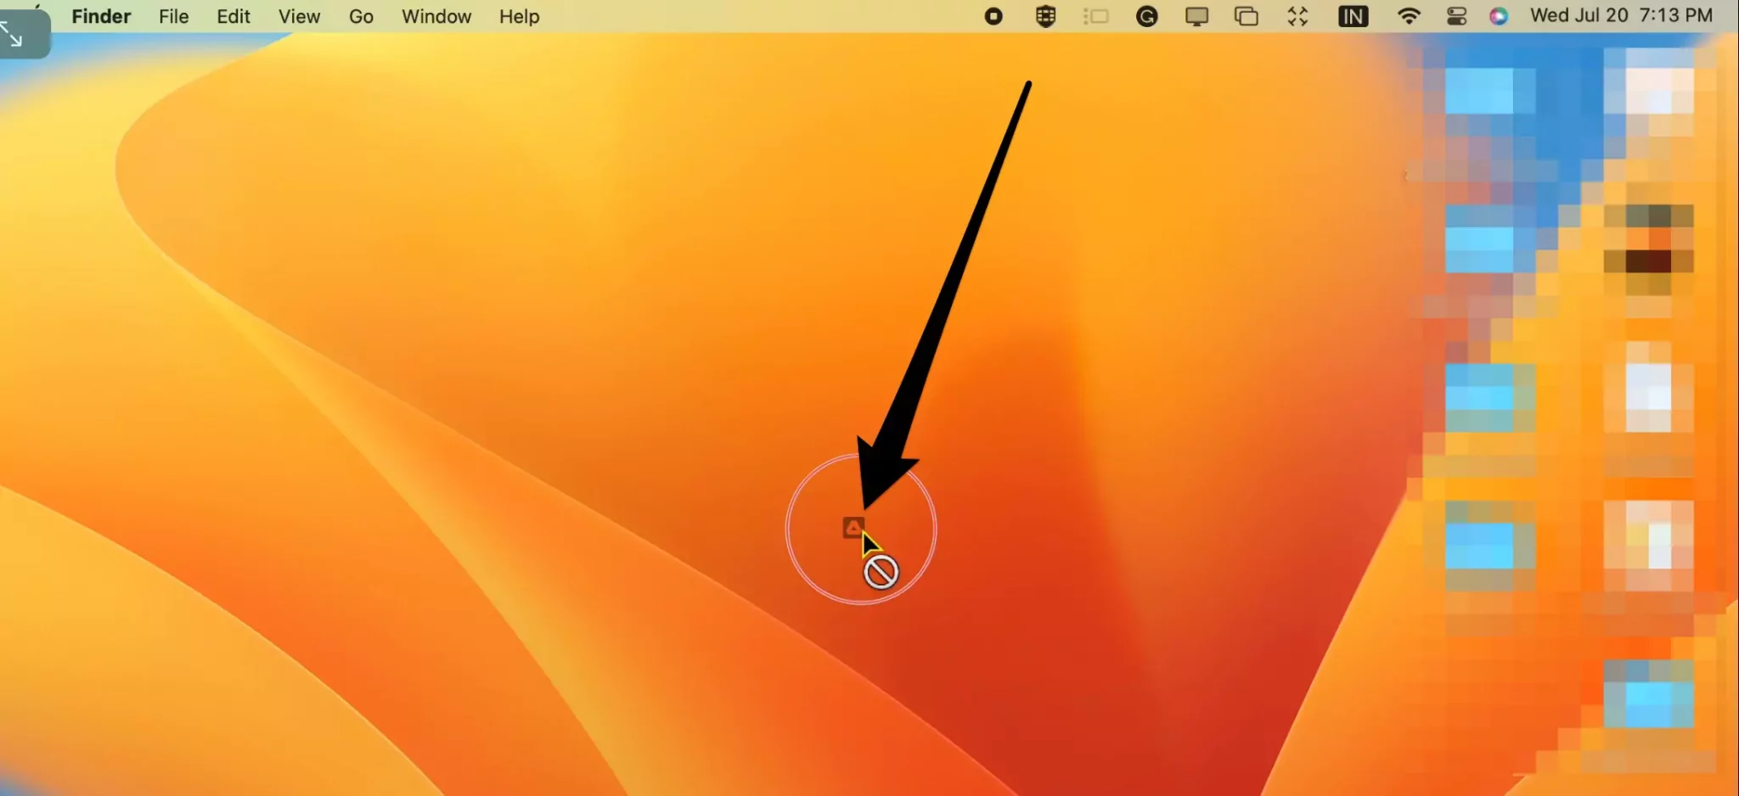Click the date and time Wed Jul 20
This screenshot has width=1739, height=796.
1621,16
